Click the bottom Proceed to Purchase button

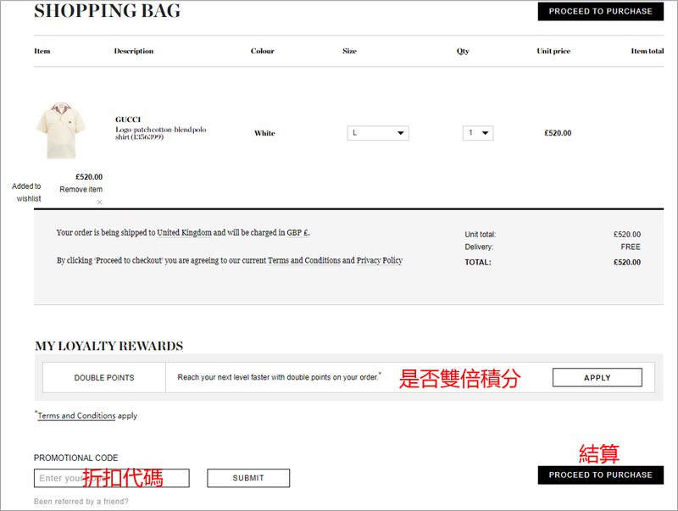click(600, 475)
